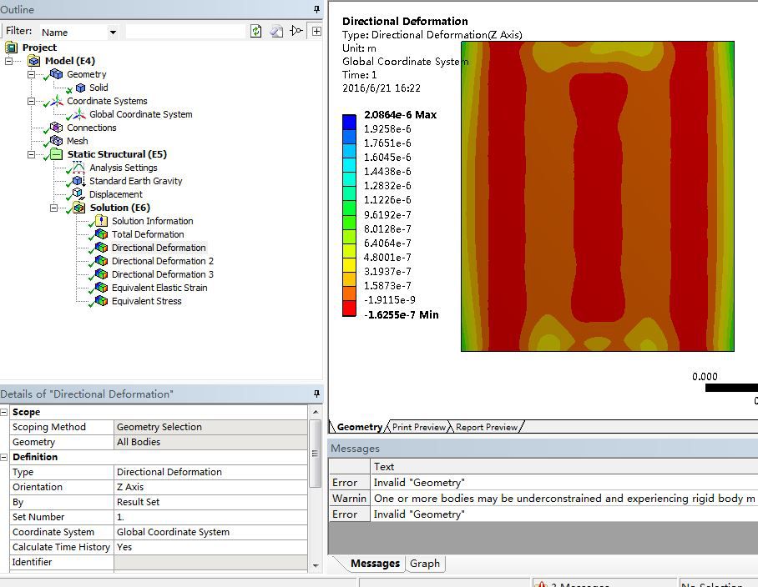
Task: Click the Equivalent Elastic Strain icon
Action: pos(102,287)
